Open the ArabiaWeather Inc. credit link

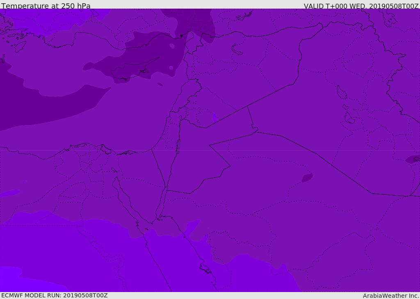[391, 296]
